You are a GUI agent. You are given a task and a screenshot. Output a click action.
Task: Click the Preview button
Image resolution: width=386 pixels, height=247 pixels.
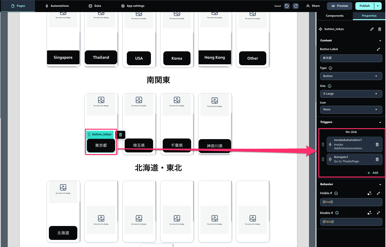(340, 6)
